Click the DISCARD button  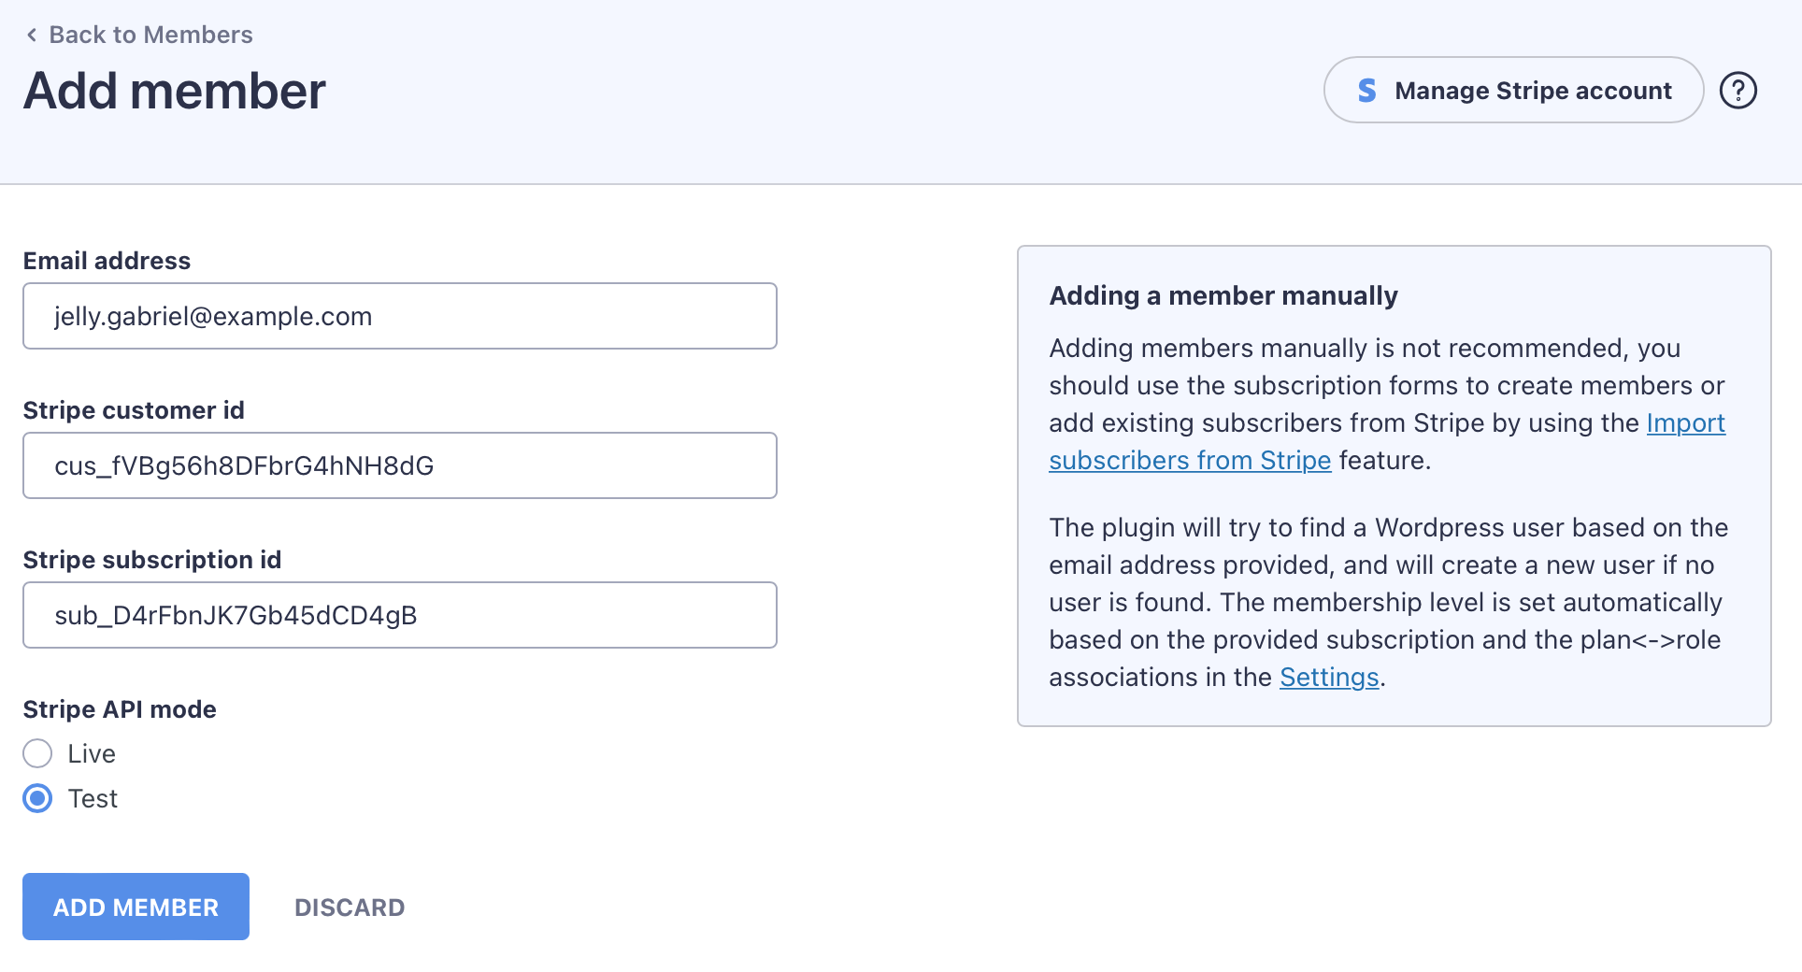[350, 908]
